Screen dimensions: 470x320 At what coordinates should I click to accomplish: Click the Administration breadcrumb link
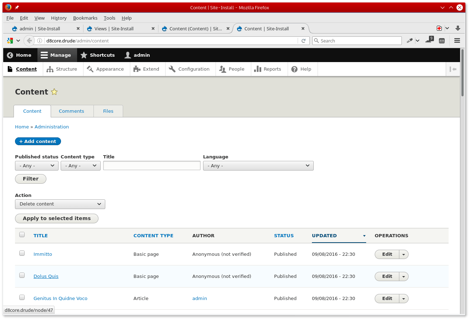(52, 127)
